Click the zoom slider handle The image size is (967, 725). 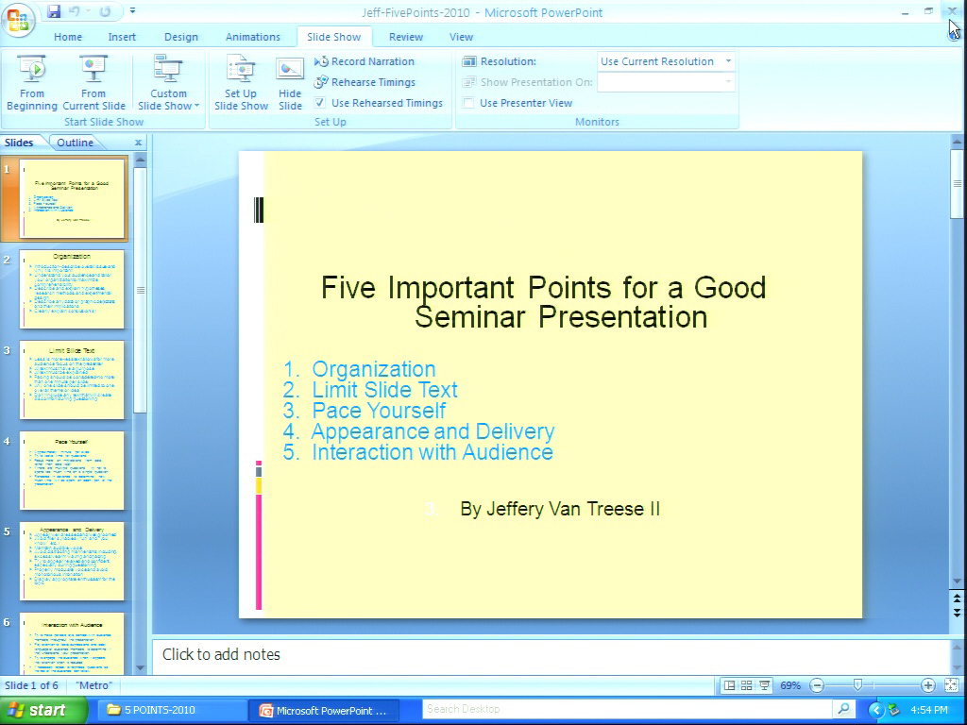[x=857, y=685]
